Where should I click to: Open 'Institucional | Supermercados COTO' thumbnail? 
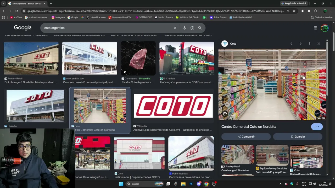139,153
